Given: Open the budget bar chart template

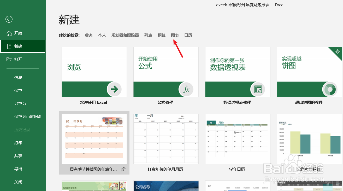Looking at the screenshot, I should click(310, 139).
